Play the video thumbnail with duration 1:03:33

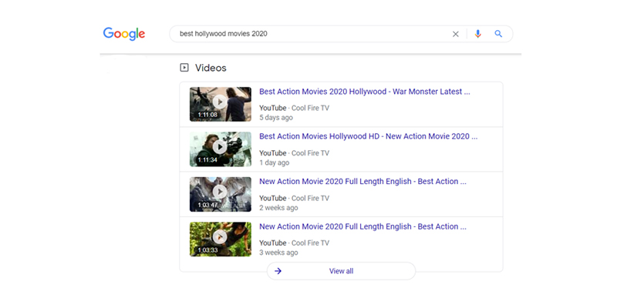(221, 239)
